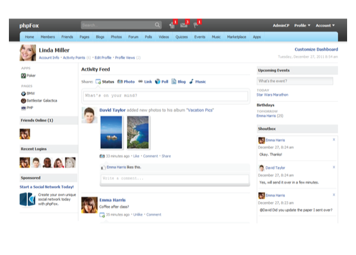
Task: Open the Star Wars Marathon event
Action: point(274,94)
